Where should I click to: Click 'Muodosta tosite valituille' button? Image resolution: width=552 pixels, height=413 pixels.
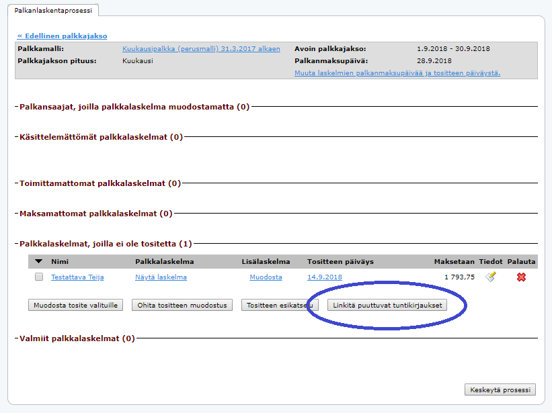coord(76,305)
